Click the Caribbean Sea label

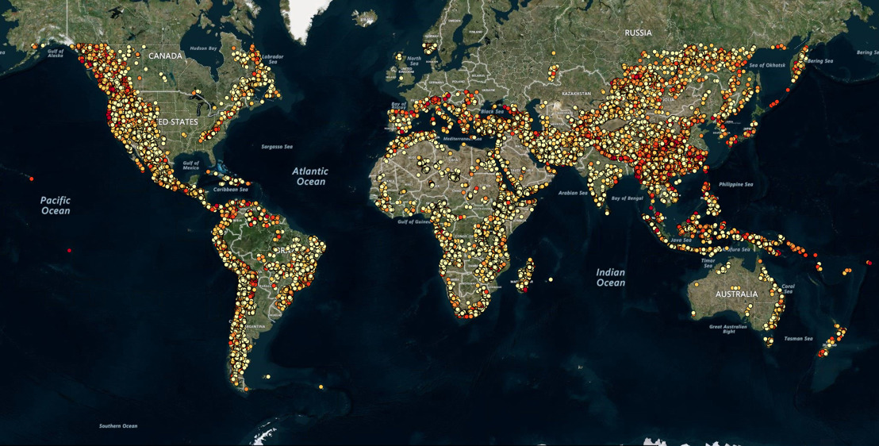point(228,190)
